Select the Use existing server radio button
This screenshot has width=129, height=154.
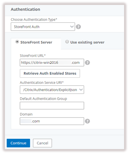click(x=67, y=42)
